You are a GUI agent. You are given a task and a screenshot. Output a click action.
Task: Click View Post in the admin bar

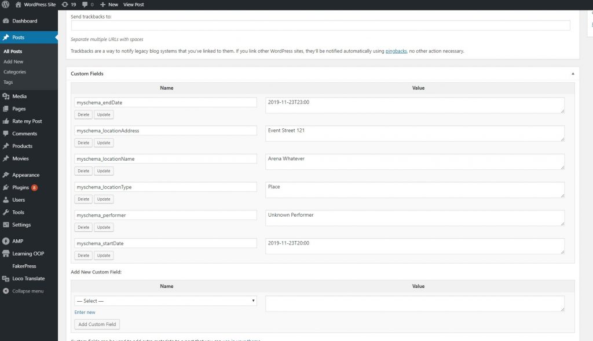134,5
